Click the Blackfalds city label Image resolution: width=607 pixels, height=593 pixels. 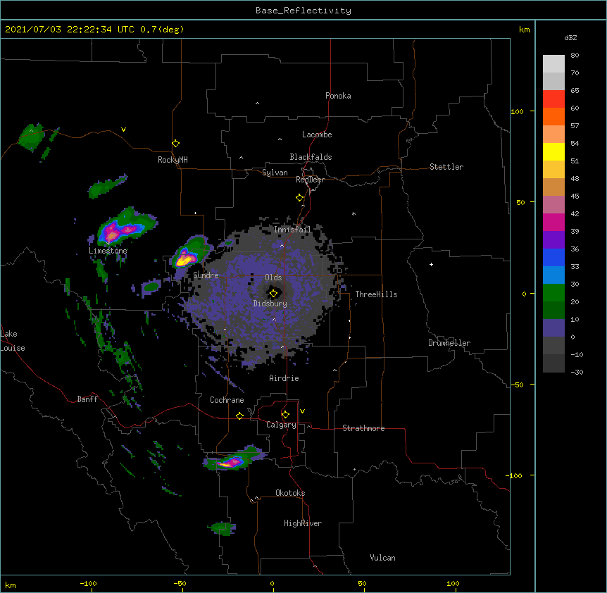point(311,157)
